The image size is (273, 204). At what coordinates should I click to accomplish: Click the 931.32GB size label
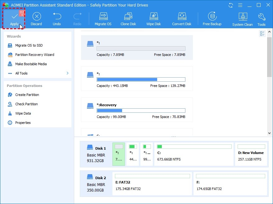point(95,161)
